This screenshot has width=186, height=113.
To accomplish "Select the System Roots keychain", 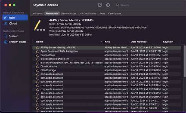I will (15, 42).
